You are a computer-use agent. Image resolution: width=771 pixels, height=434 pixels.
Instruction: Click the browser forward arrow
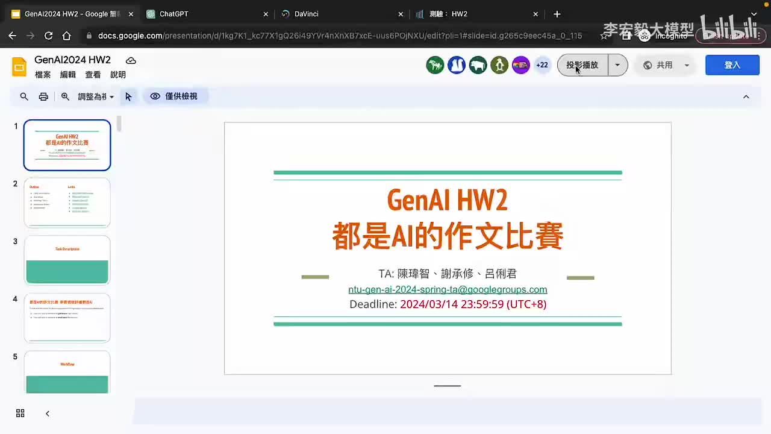(x=30, y=36)
